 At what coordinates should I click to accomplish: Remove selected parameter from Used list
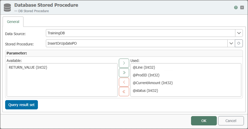124,82
